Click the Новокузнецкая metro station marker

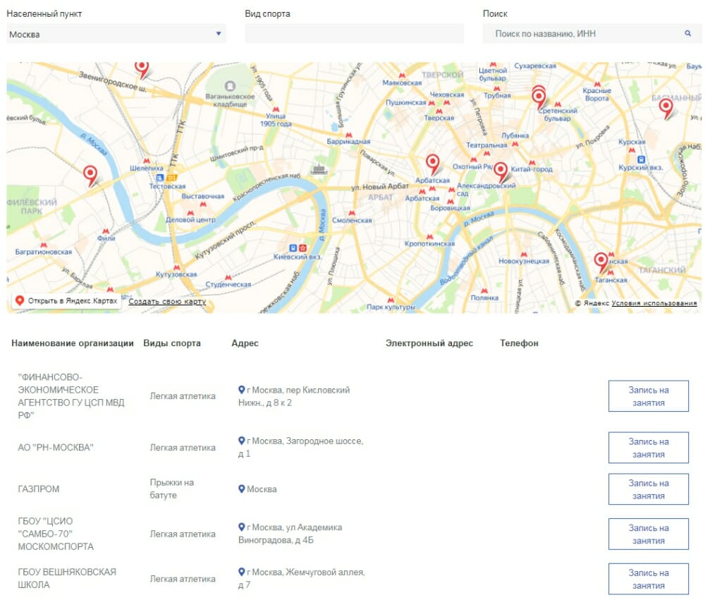tap(524, 254)
